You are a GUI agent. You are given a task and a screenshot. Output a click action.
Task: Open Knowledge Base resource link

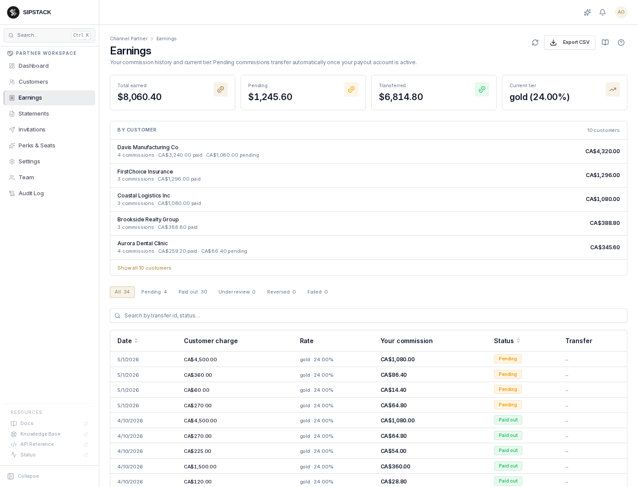click(49, 434)
